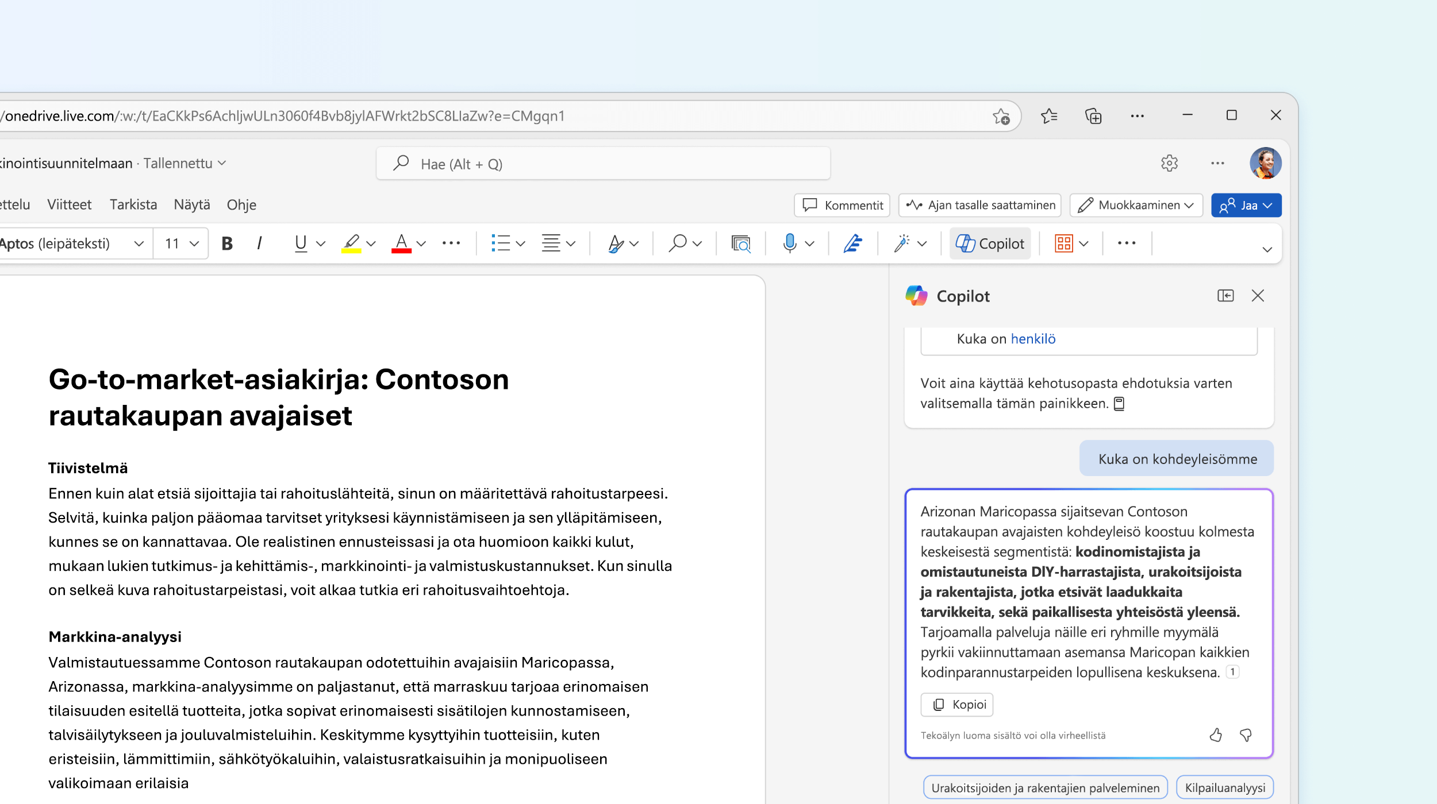The image size is (1437, 804).
Task: Apply bulleted list
Action: [501, 243]
